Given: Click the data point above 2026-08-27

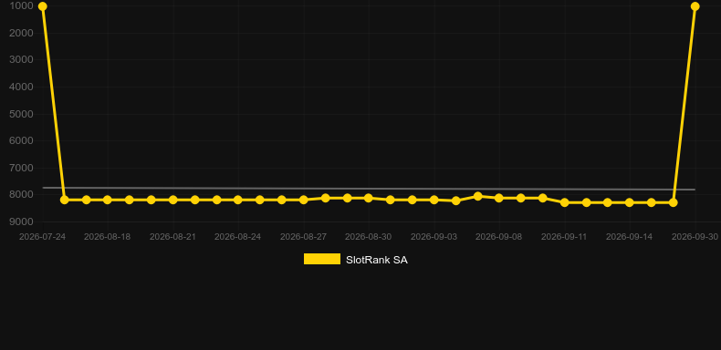Looking at the screenshot, I should click(x=304, y=200).
